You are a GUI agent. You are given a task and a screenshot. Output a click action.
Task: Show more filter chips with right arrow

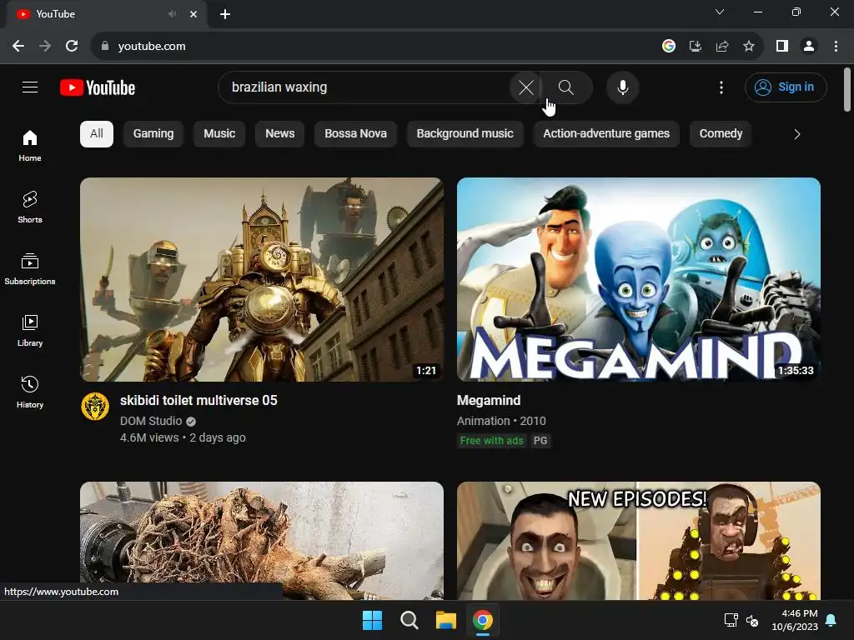[x=796, y=134]
